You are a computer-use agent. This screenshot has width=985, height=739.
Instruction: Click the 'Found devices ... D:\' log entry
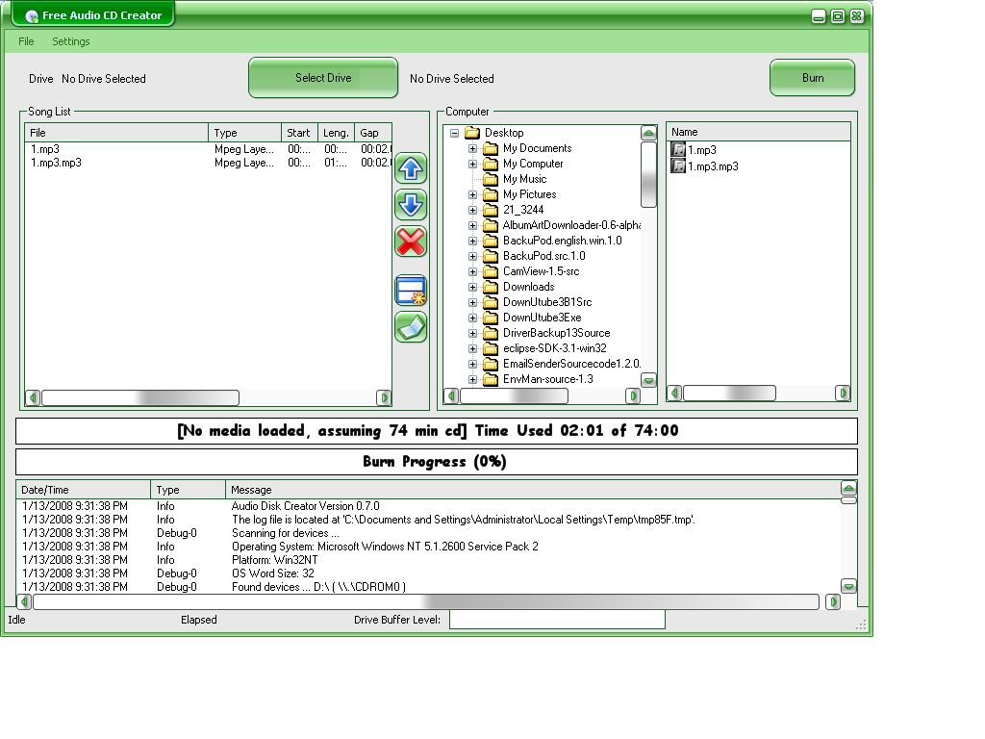click(x=318, y=587)
